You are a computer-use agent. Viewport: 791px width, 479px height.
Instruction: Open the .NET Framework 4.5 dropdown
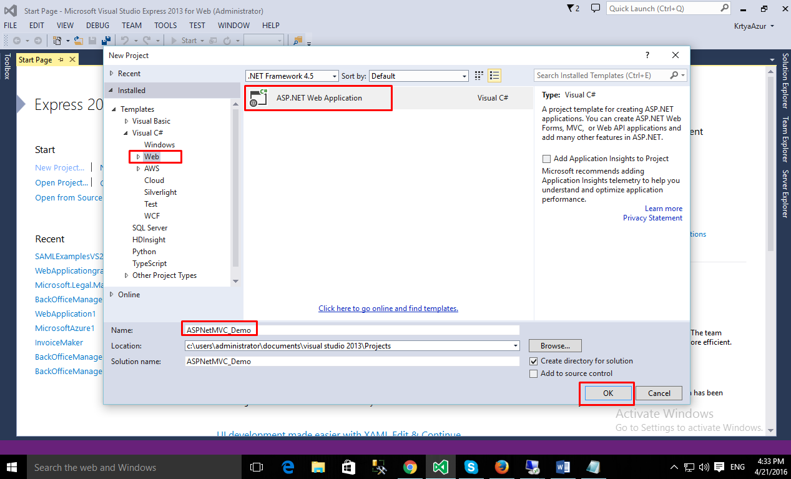[292, 76]
